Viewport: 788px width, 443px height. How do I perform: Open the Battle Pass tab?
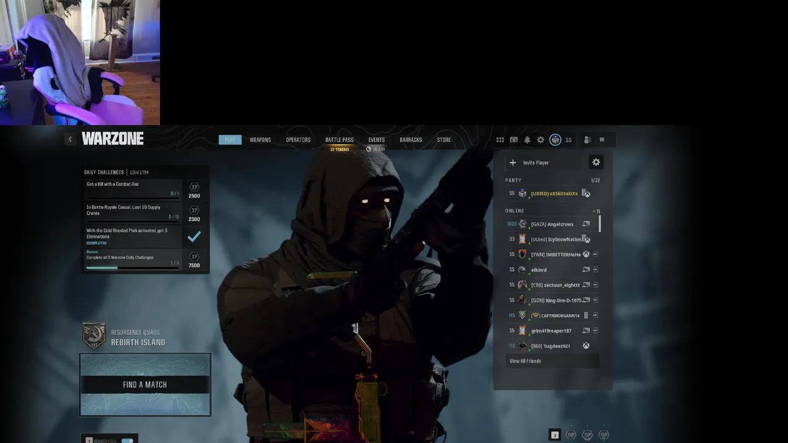pos(339,140)
